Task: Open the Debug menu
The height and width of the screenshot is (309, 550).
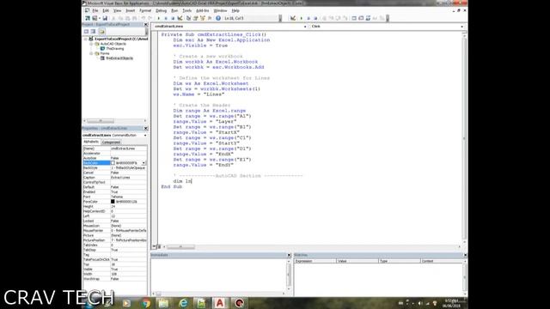Action: 161,11
